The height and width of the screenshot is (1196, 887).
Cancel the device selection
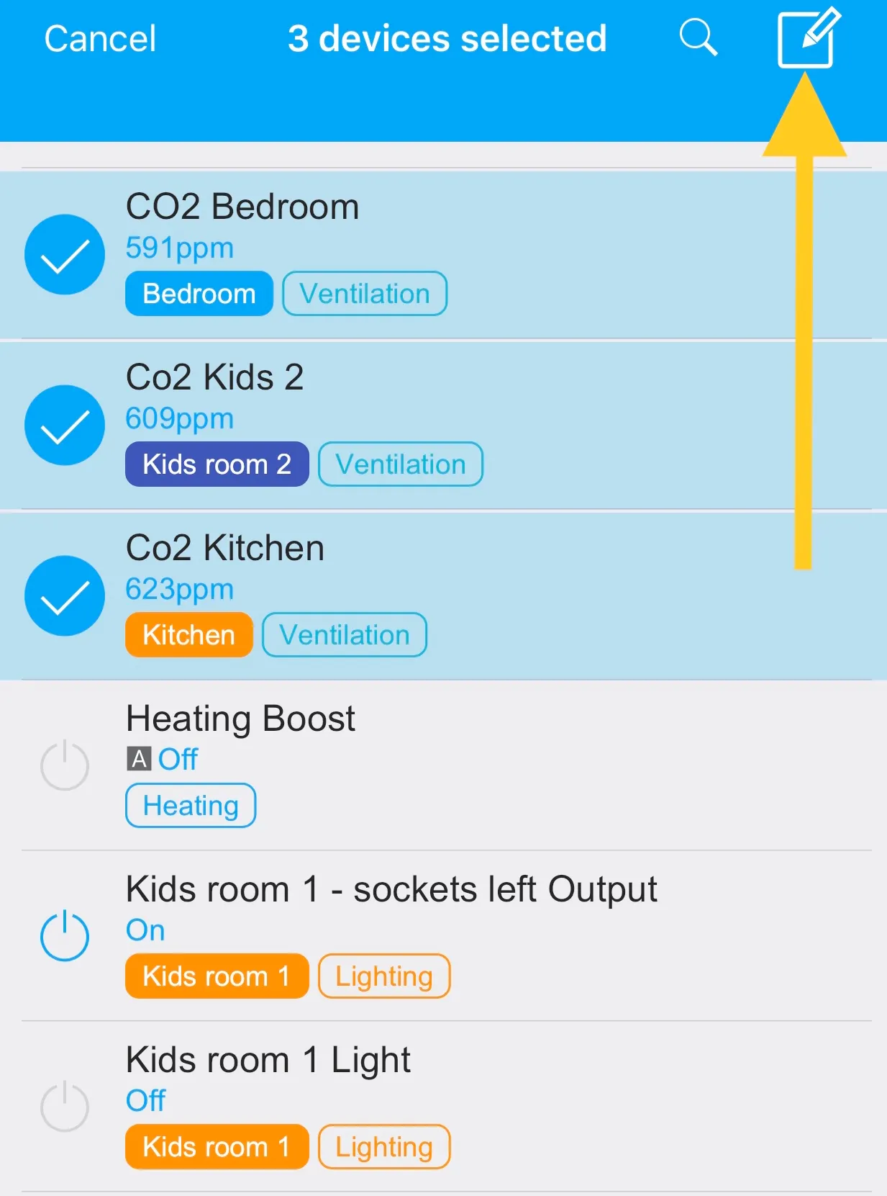tap(100, 39)
